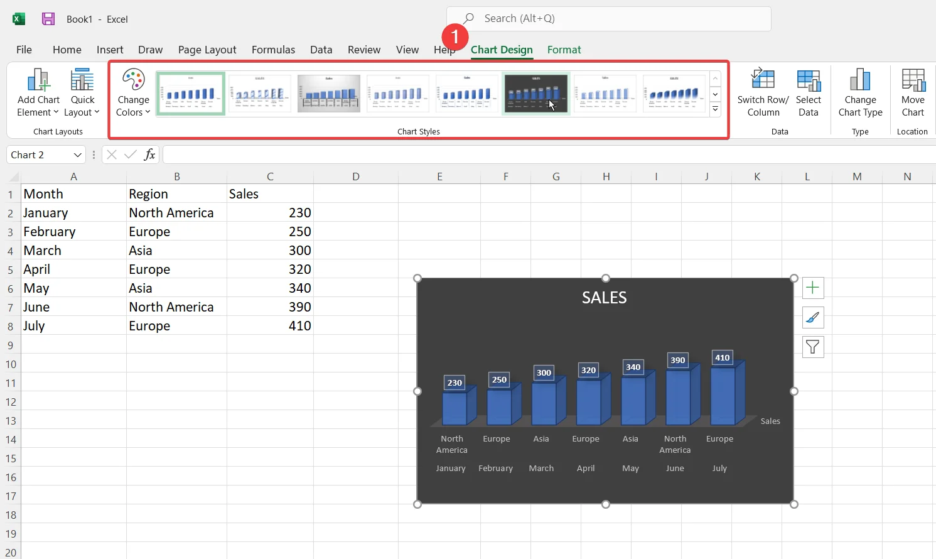
Task: Click cell with value 300
Action: point(270,250)
